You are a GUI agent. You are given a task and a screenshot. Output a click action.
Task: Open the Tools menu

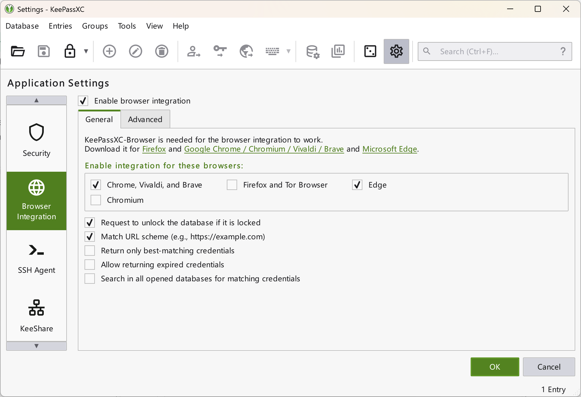[x=127, y=26]
